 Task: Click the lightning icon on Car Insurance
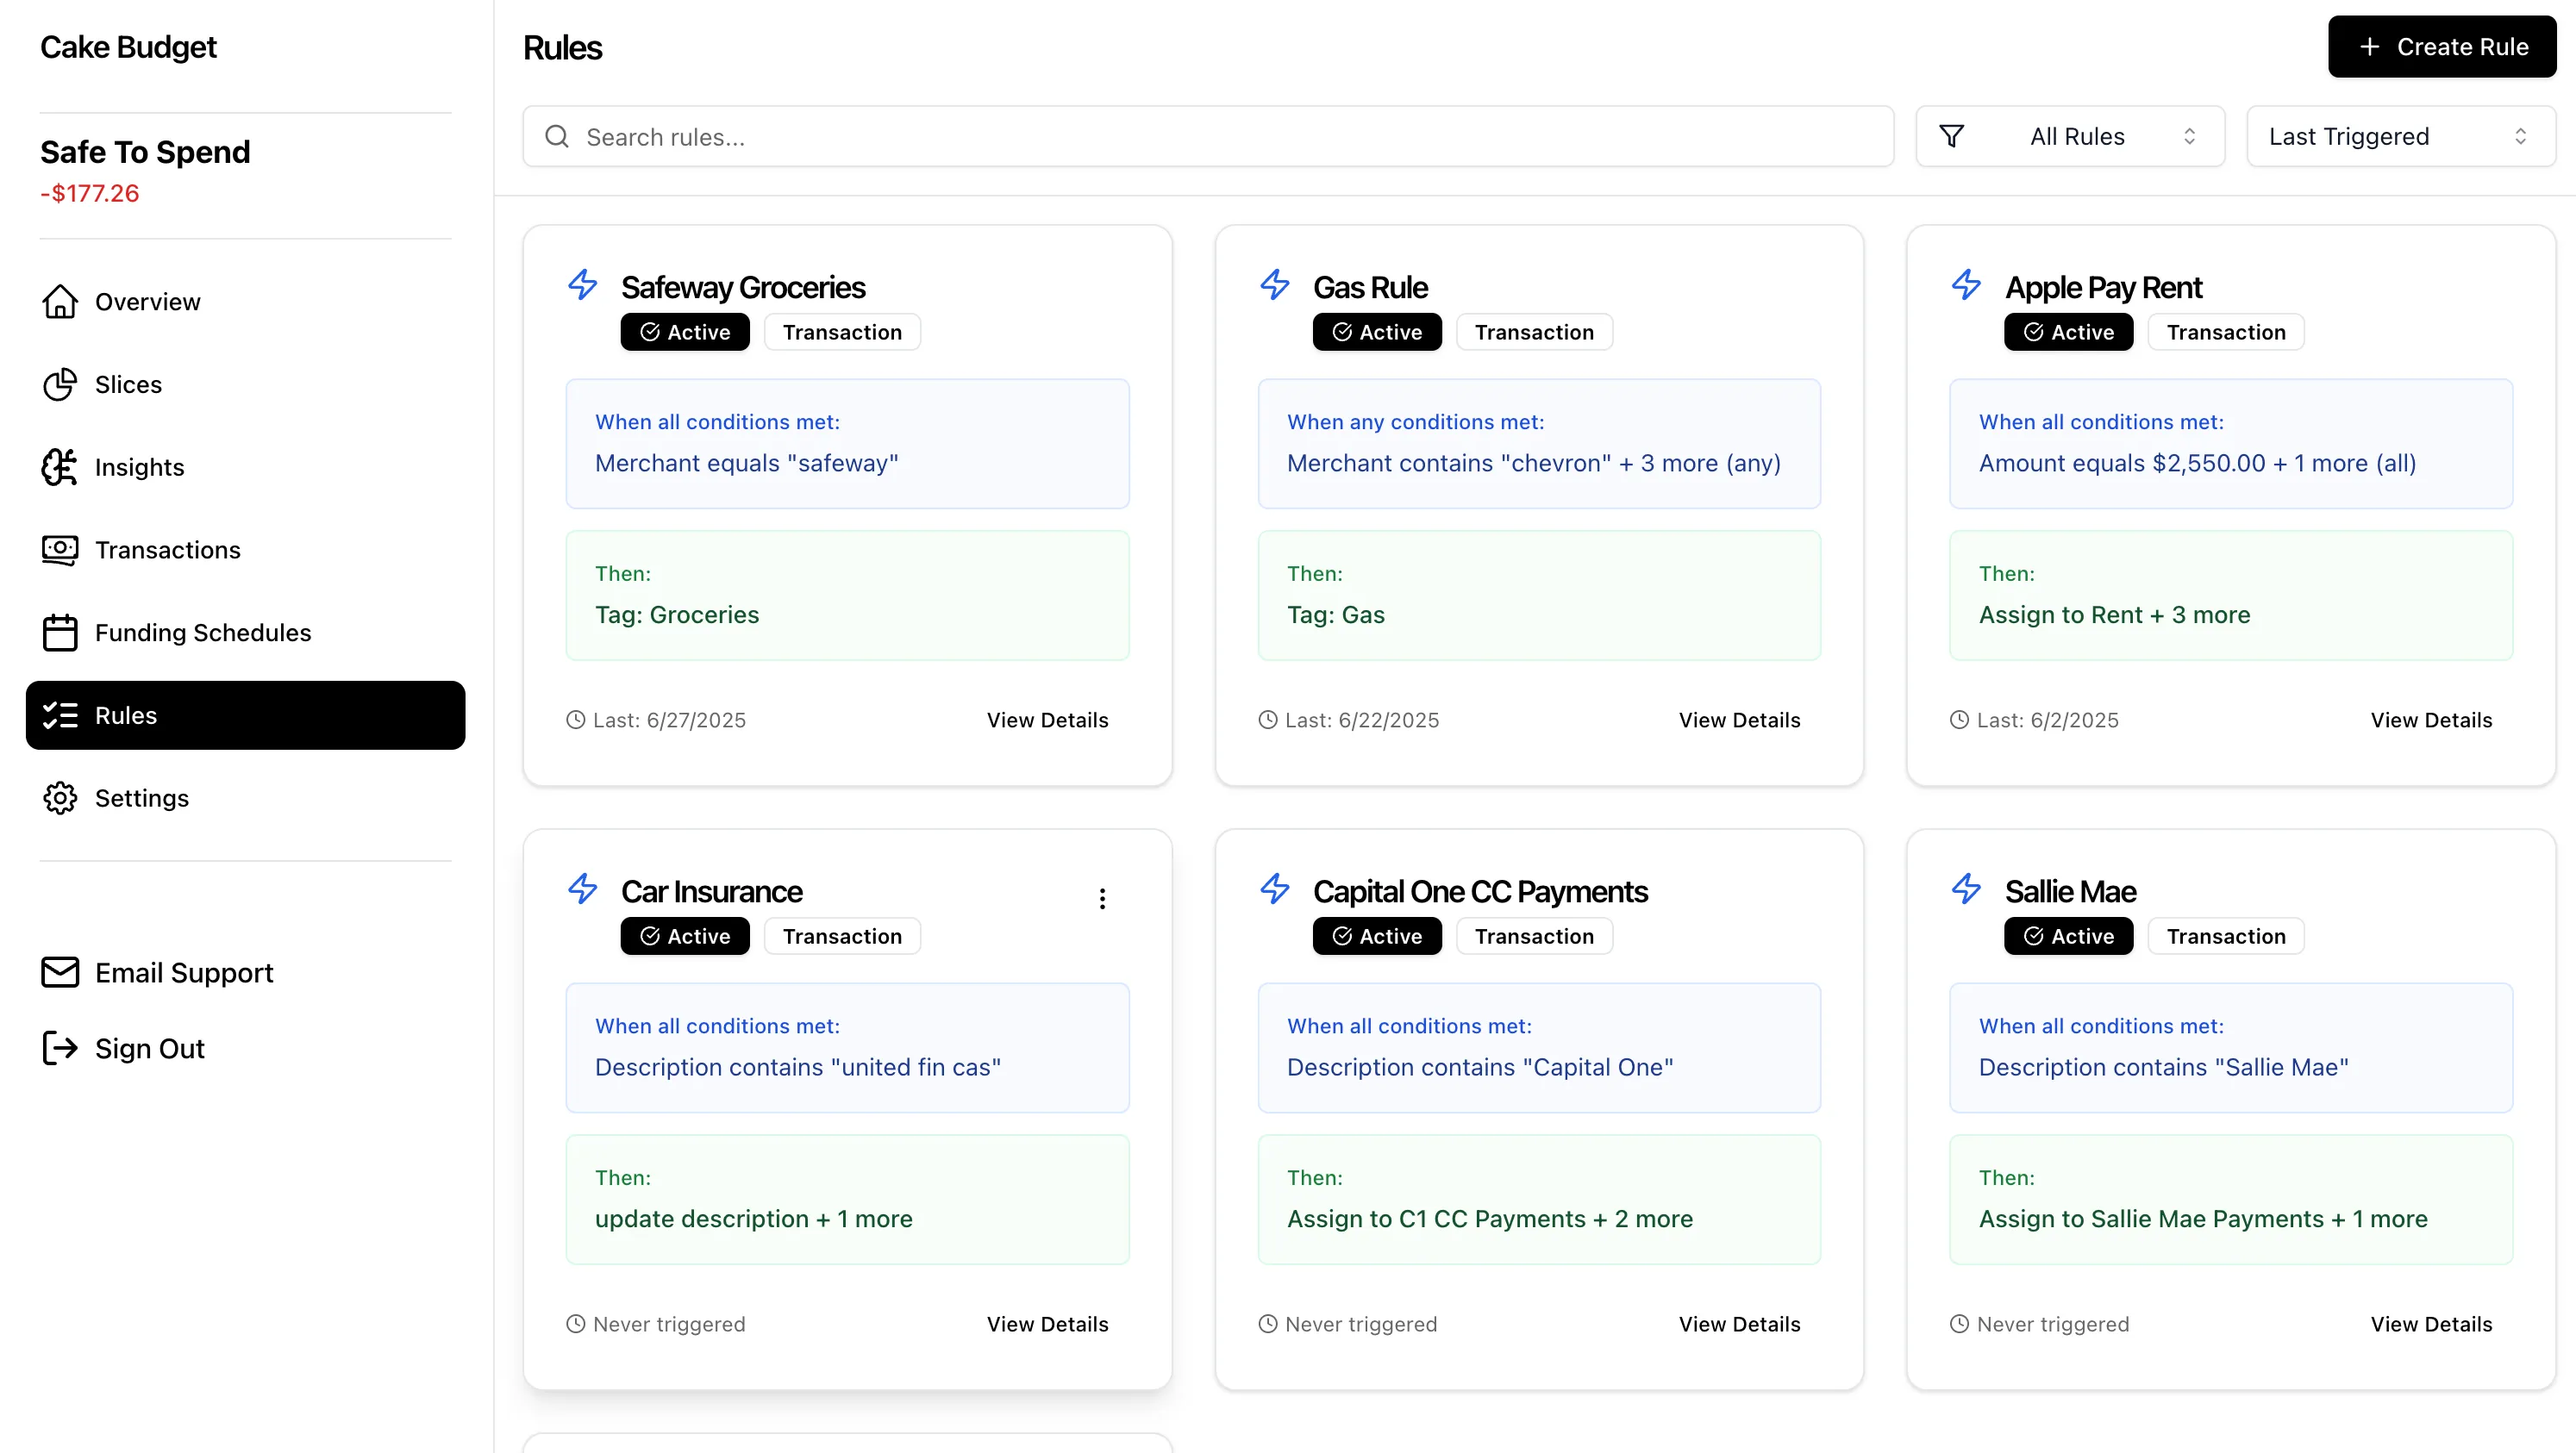click(x=582, y=889)
